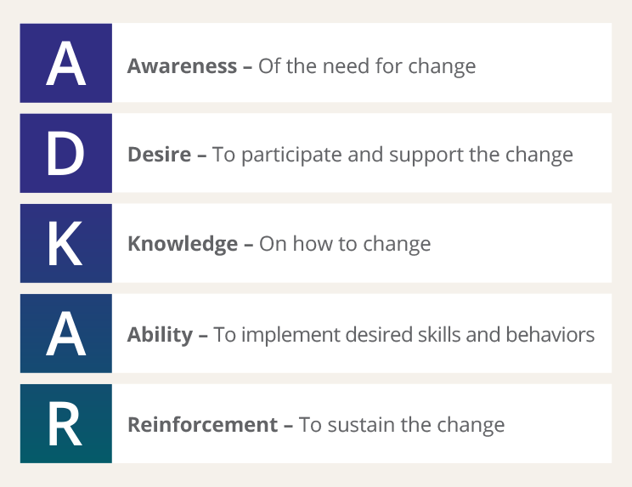Select 'To participate and support the change' text

pyautogui.click(x=392, y=155)
